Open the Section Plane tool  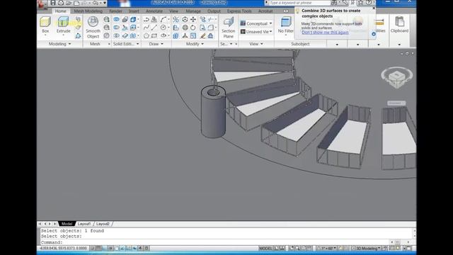[x=228, y=28]
